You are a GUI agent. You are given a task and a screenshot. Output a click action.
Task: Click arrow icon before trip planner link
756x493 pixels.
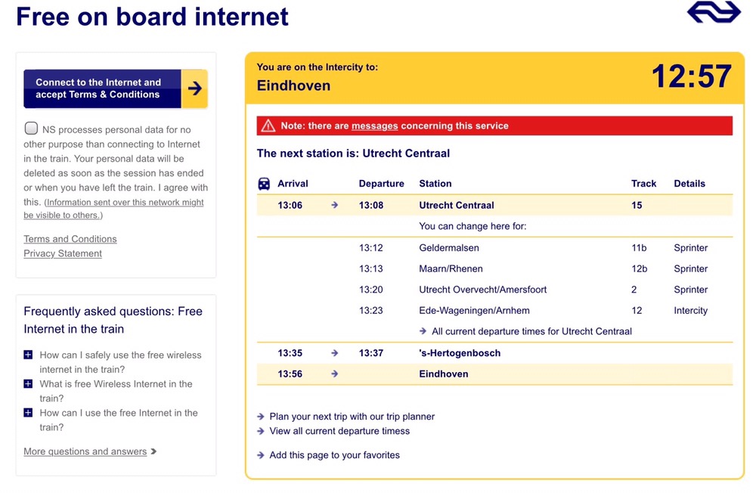point(261,417)
